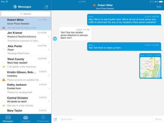Switch to the Contacts tab
This screenshot has width=164, height=123.
[26, 119]
